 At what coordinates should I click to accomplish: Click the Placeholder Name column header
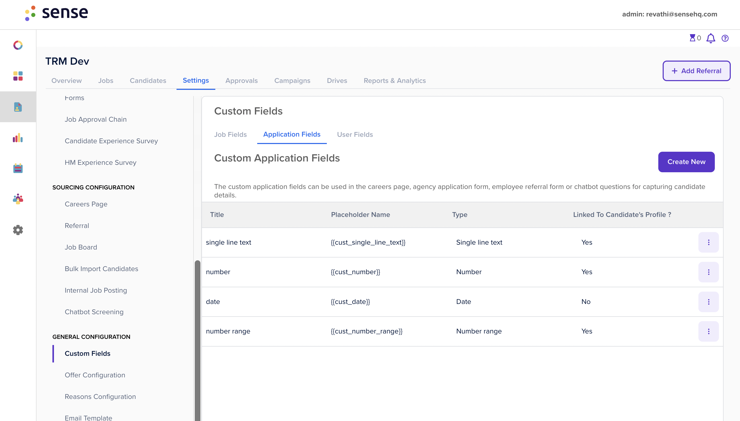[x=360, y=215]
